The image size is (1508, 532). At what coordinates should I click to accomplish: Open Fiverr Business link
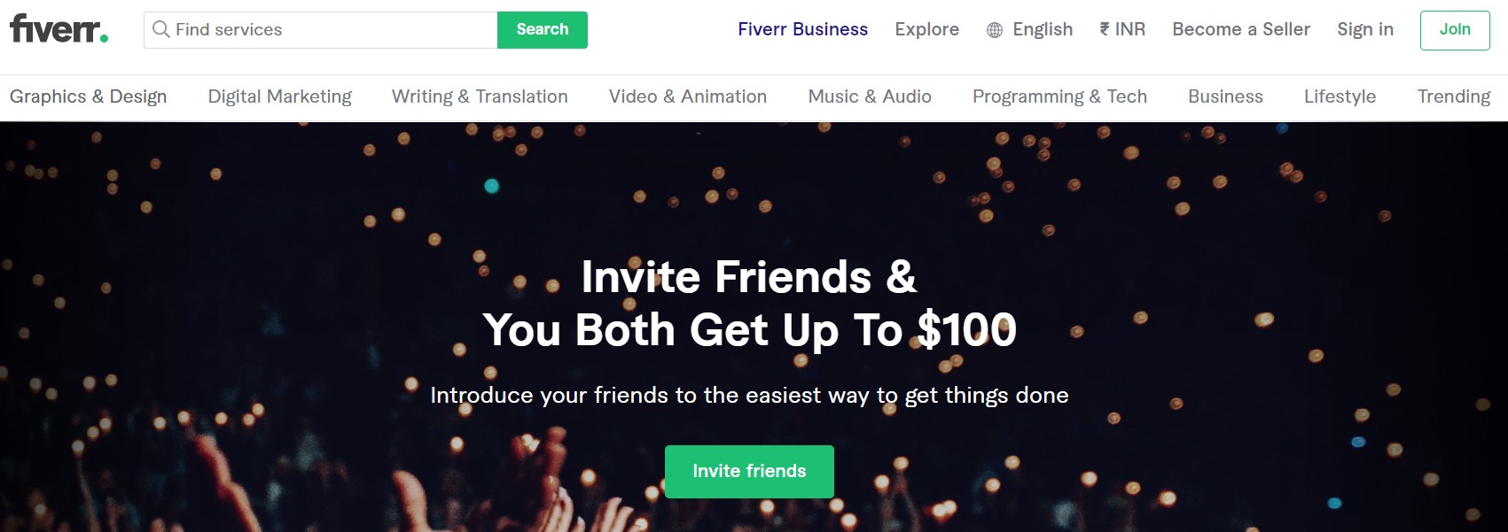[802, 29]
